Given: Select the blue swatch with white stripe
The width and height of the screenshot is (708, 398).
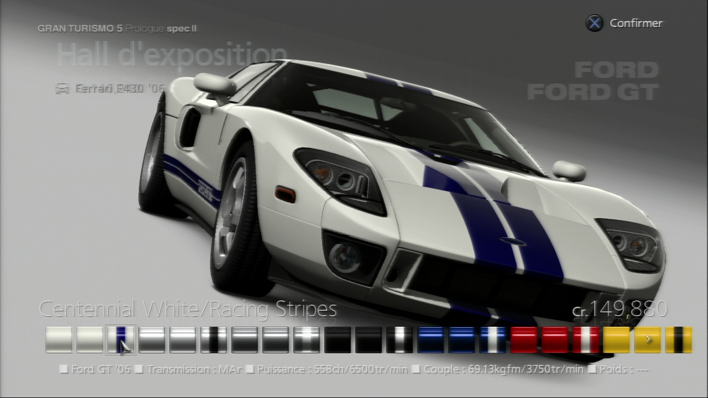Looking at the screenshot, I should tap(492, 339).
